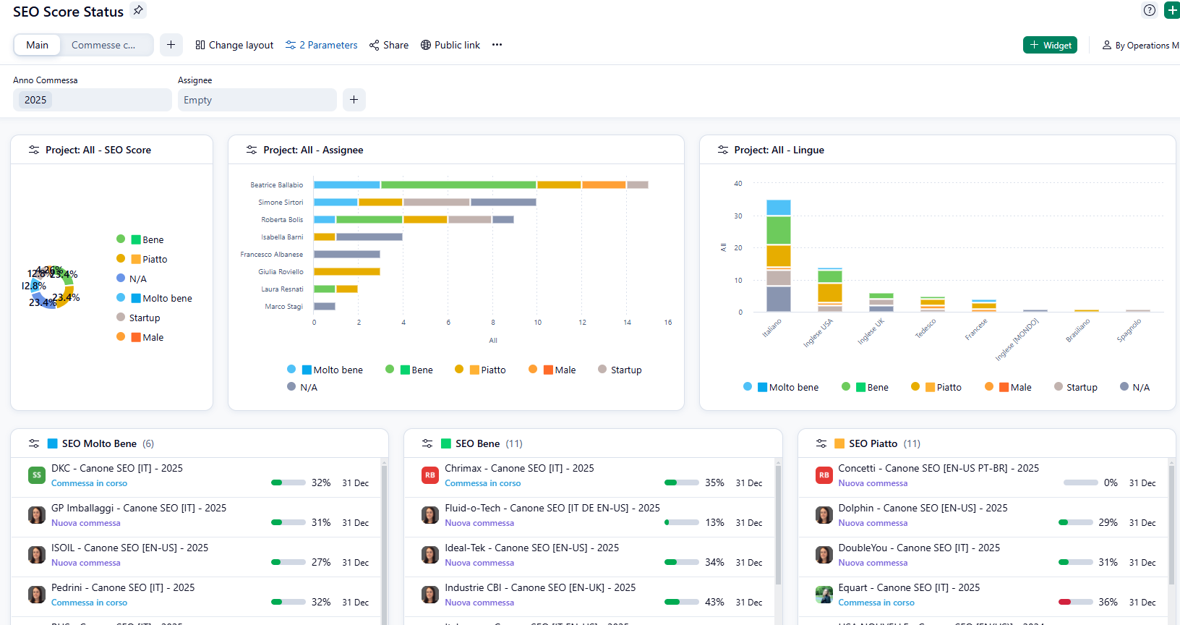Click assignee avatar on ISOIL row
This screenshot has width=1180, height=625.
pos(37,555)
